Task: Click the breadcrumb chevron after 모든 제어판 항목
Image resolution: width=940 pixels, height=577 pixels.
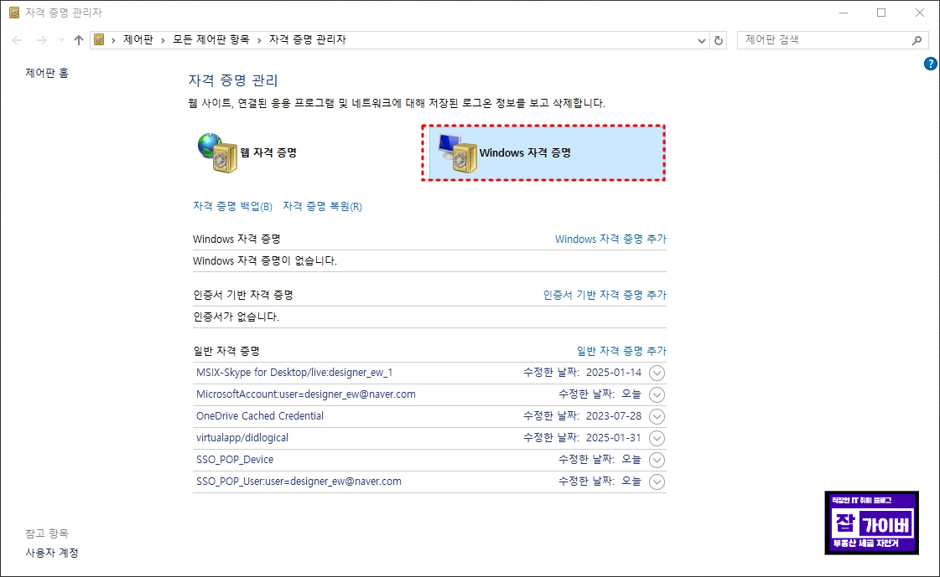Action: point(259,40)
